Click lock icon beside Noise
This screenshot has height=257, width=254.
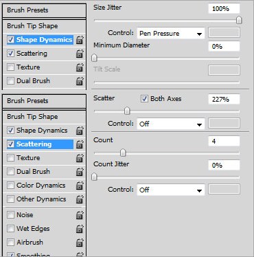80,215
